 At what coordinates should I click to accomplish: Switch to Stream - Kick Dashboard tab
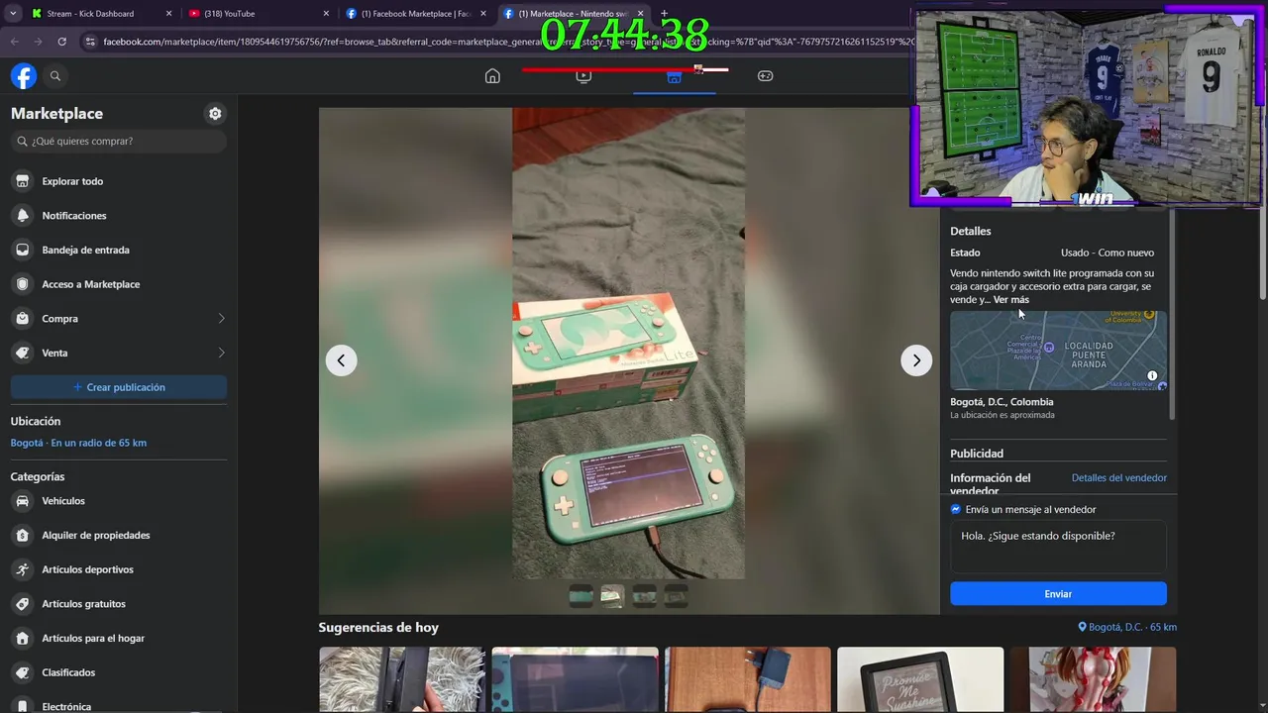click(x=99, y=14)
